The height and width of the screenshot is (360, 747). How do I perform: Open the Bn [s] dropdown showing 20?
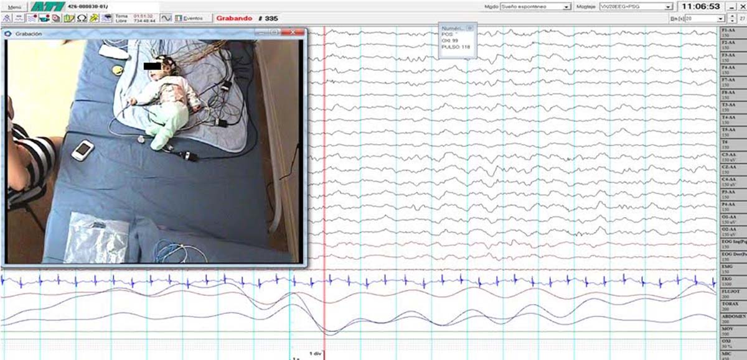click(705, 19)
